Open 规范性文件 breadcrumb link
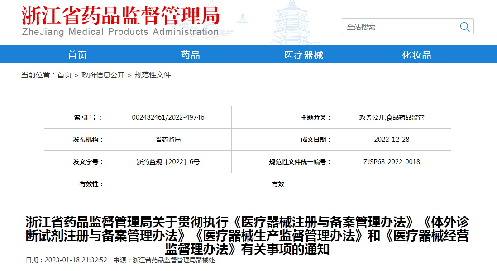Screen dimensions: 497x271 click(x=153, y=75)
